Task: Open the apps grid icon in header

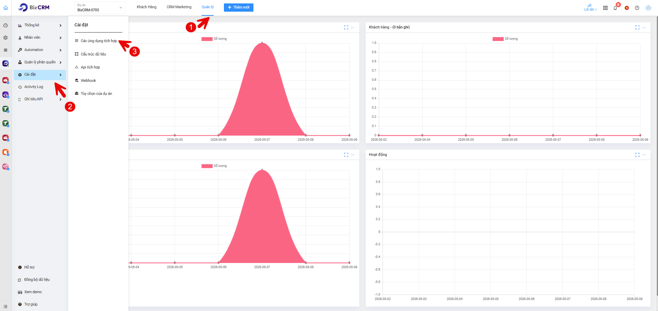Action: pos(605,8)
